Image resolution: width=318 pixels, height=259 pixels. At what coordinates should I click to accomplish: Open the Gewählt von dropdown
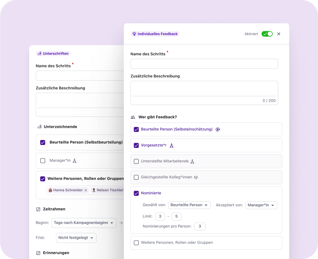coord(189,205)
